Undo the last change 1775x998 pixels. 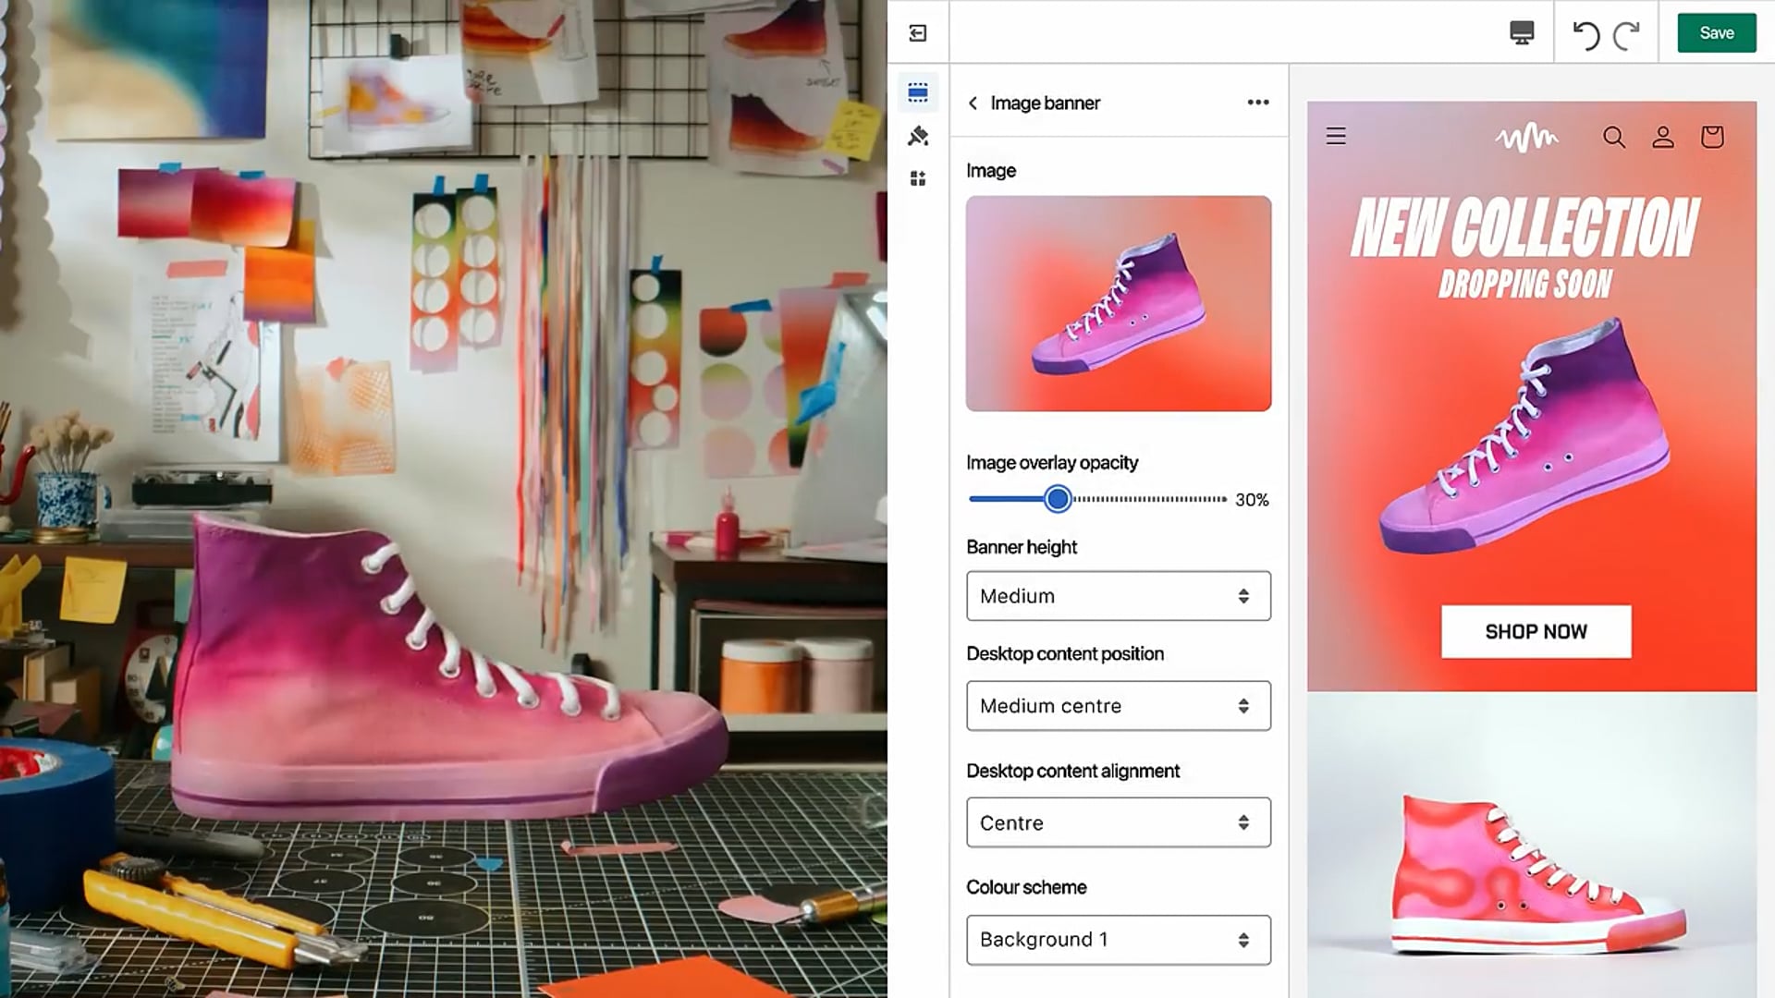(x=1586, y=35)
